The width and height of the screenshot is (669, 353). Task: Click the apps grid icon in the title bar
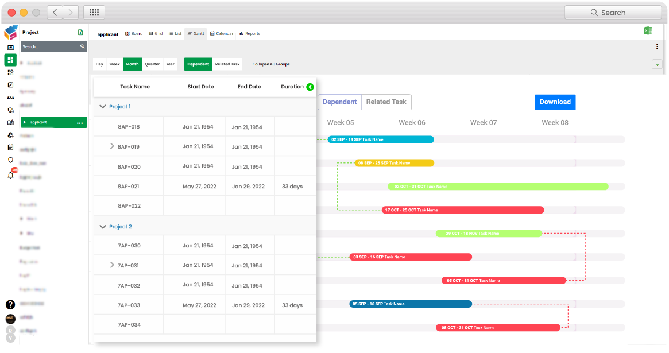[x=94, y=12]
